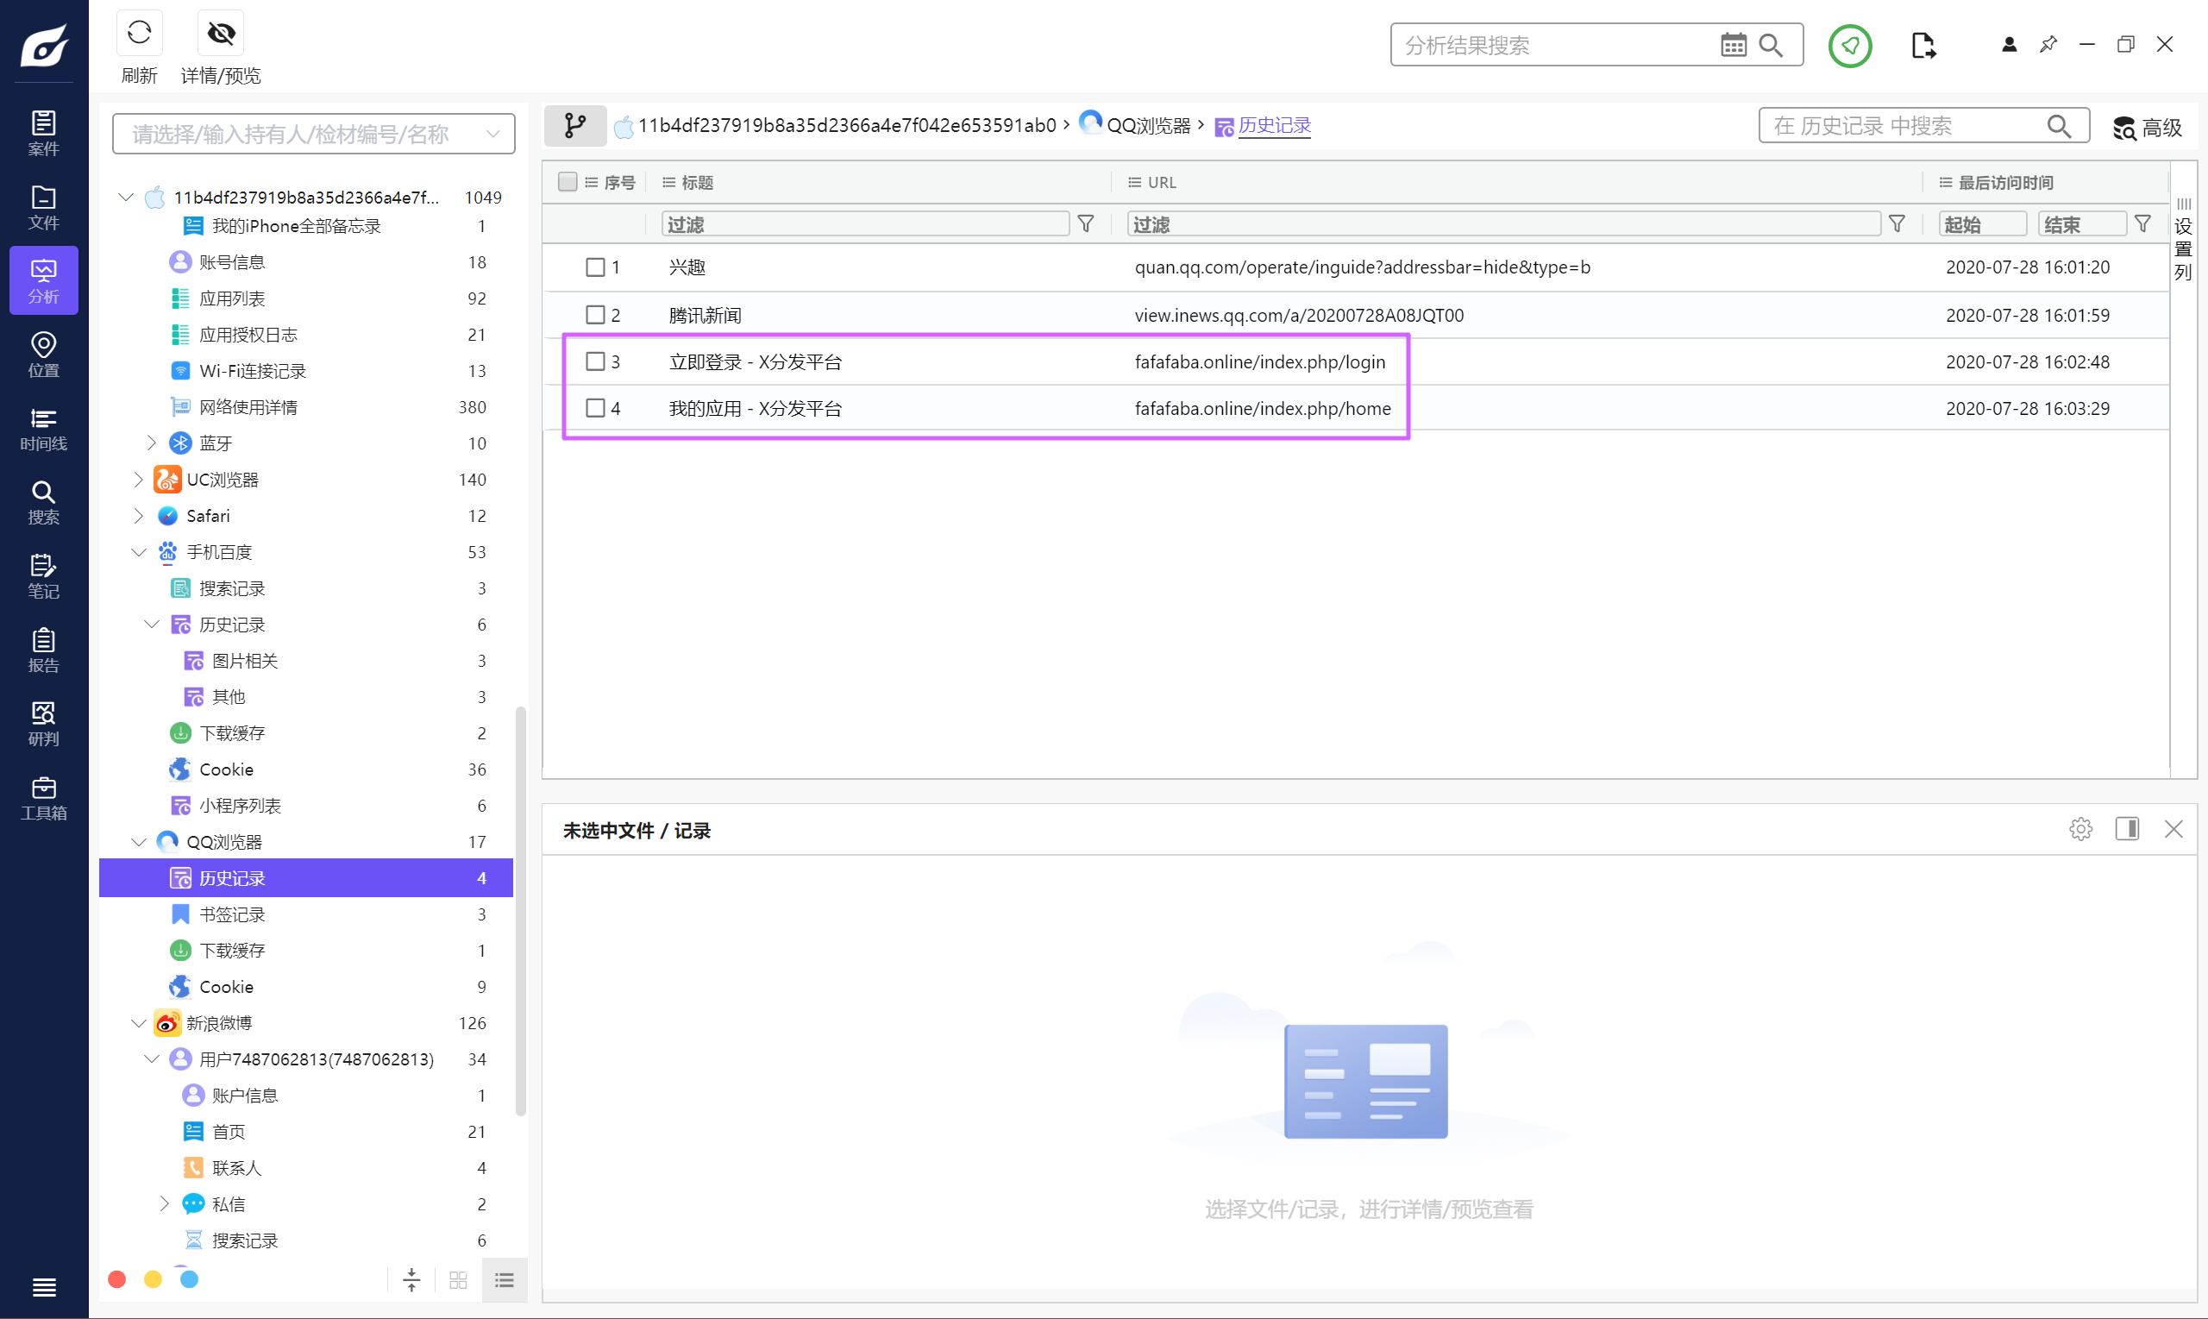Collapse the 11b4df237919b8a35d2366a4e7f device node
Viewport: 2208px width, 1319px height.
pos(126,197)
